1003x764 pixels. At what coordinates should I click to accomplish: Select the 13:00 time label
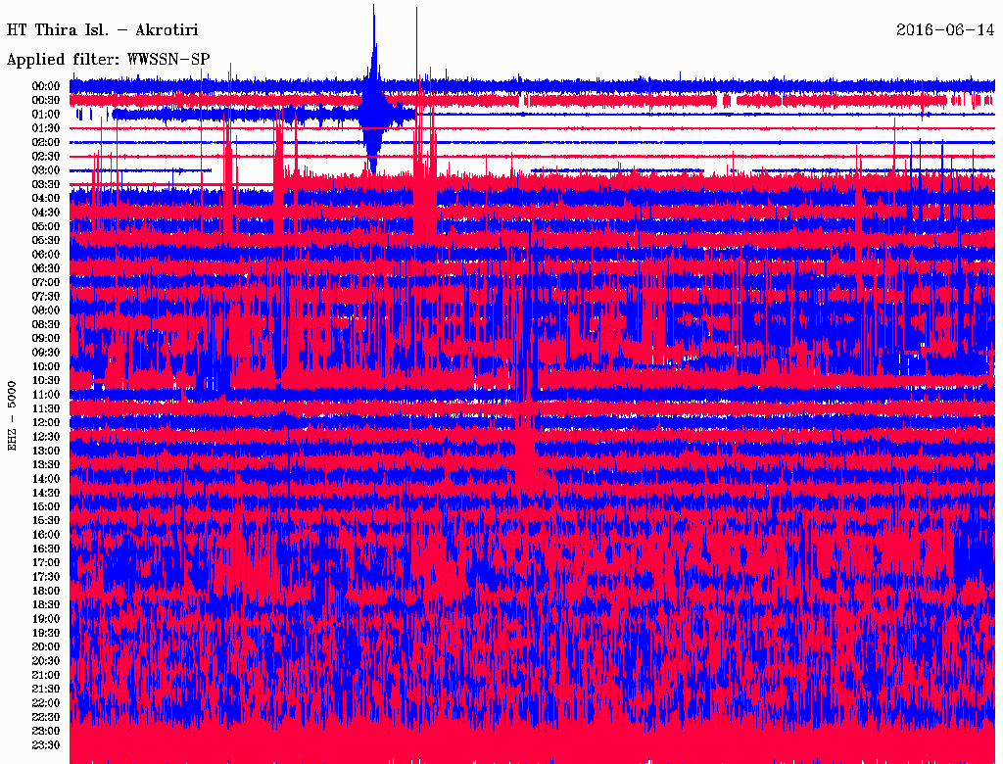pos(46,451)
